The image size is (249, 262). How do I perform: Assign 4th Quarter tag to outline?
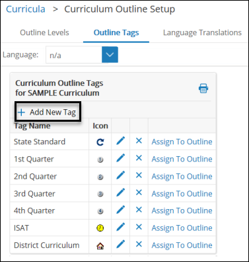point(182,210)
